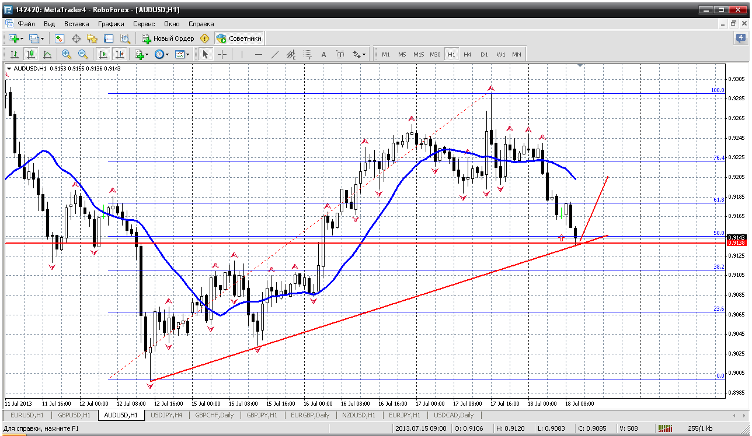
Task: Select the Equidistant Channel tool
Action: tap(291, 54)
